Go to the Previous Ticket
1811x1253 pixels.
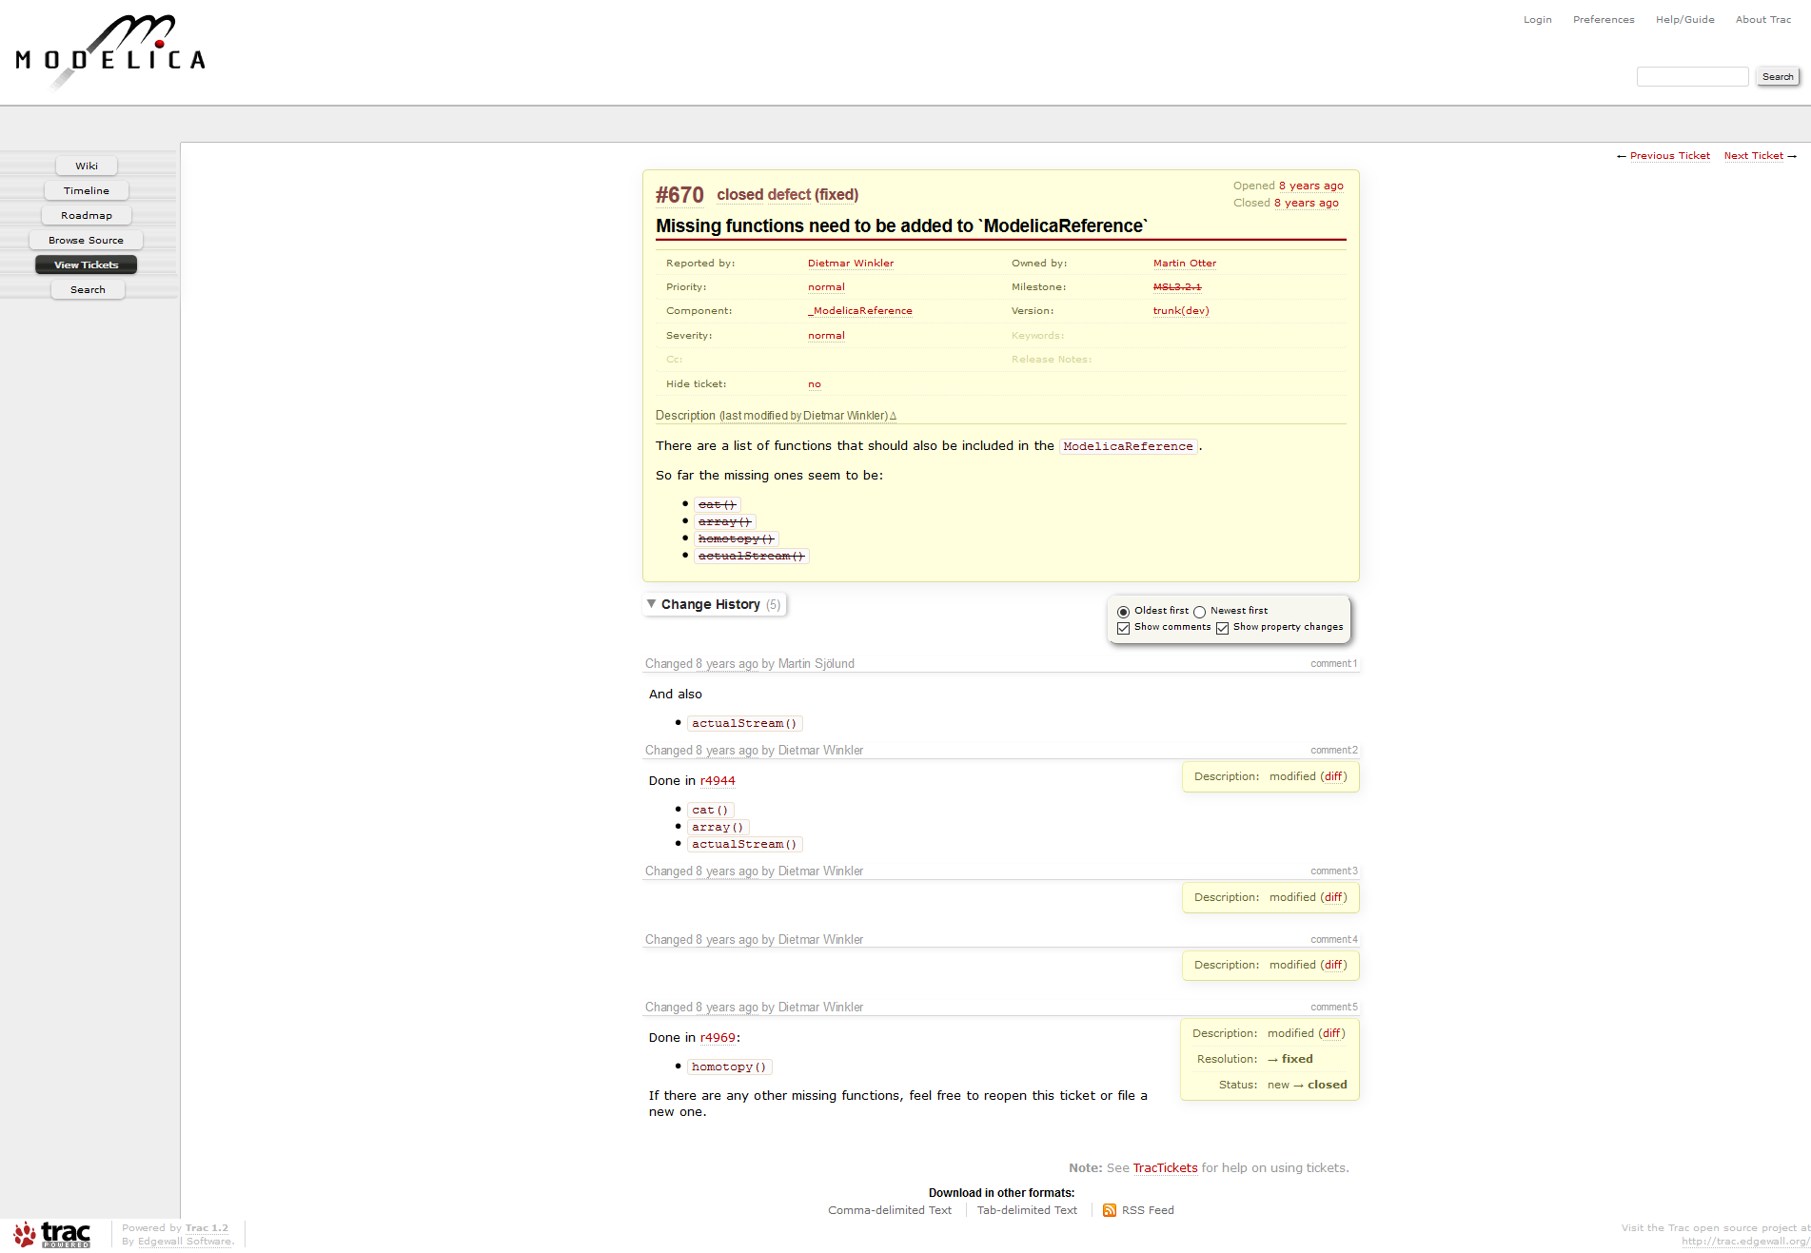click(1670, 155)
